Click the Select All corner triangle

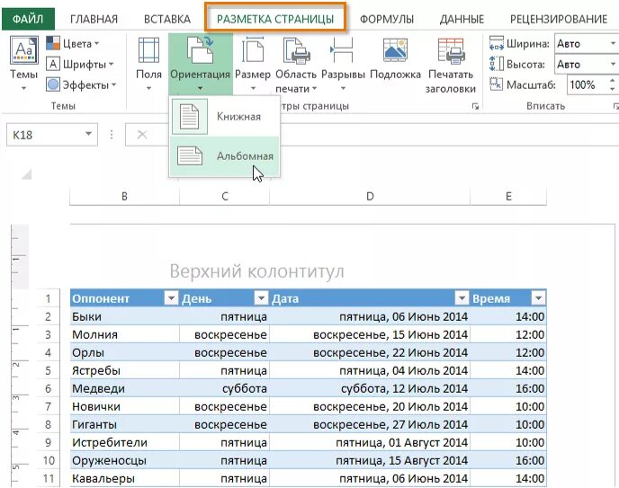coord(26,173)
